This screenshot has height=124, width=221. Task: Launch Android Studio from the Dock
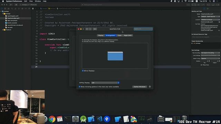(x=83, y=119)
